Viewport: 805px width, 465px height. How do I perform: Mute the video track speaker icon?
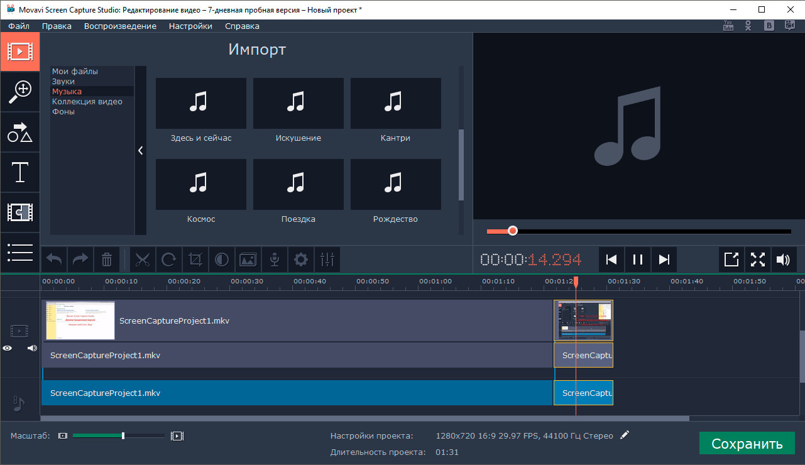point(32,348)
